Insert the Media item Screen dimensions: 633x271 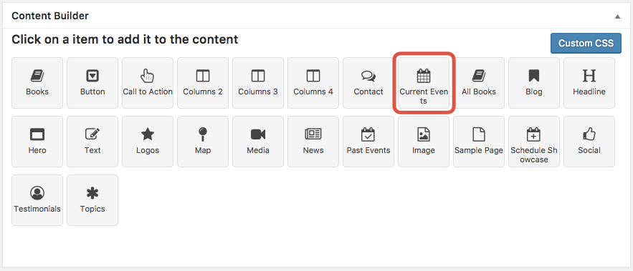258,142
